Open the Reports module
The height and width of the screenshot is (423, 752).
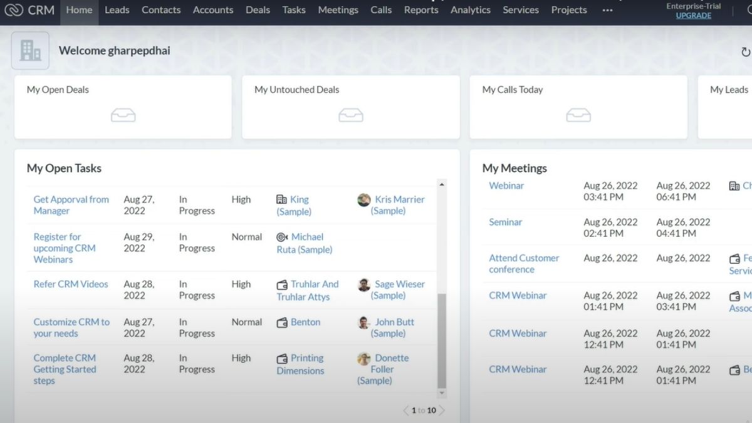(420, 9)
